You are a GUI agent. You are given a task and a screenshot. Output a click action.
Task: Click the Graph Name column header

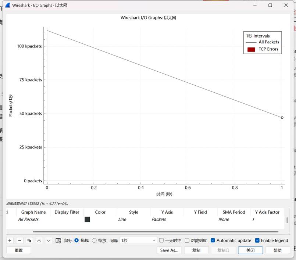click(x=33, y=212)
